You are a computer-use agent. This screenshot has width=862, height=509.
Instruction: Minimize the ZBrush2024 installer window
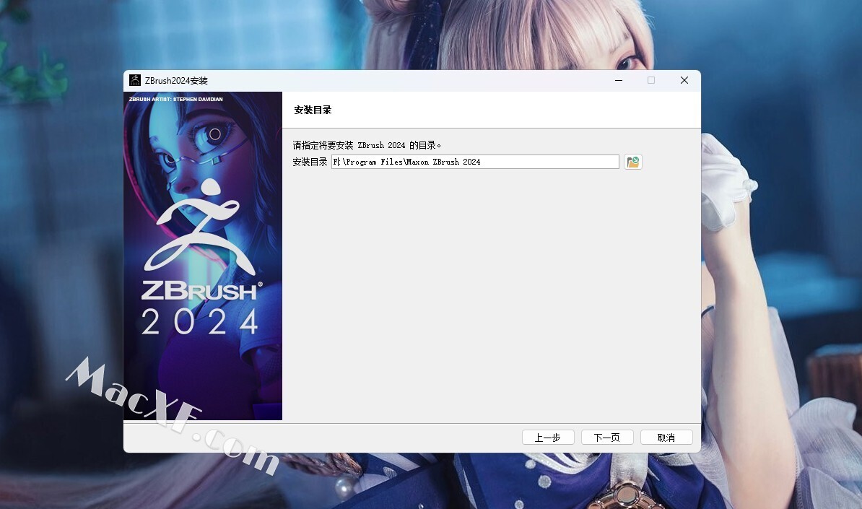(x=619, y=80)
